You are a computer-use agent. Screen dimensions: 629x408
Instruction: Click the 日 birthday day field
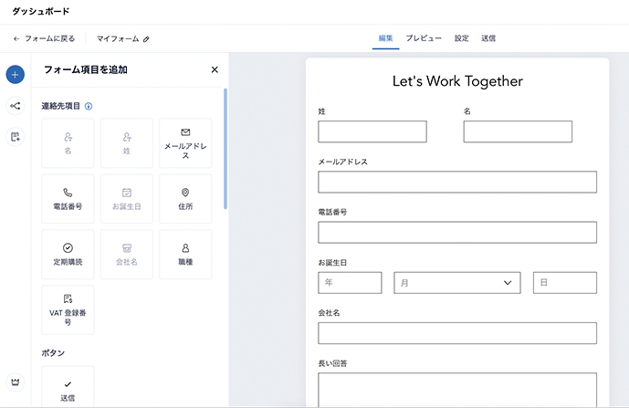(565, 283)
